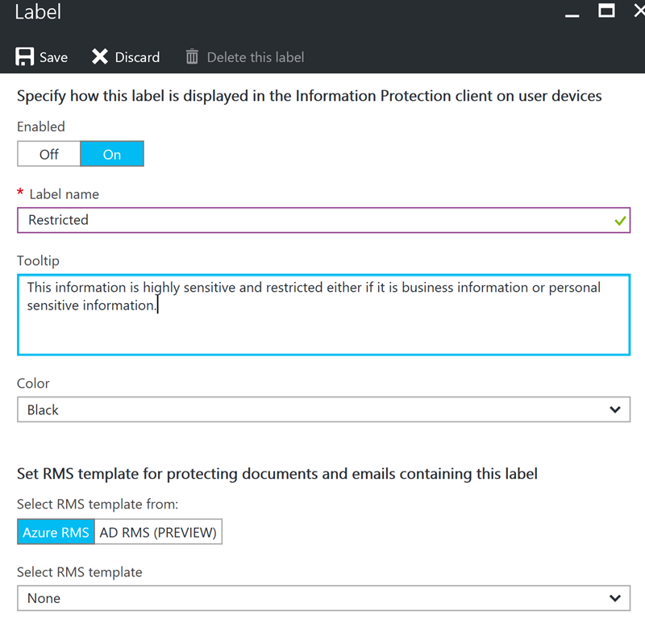The image size is (645, 619).
Task: Click the Color dropdown chevron arrow
Action: point(615,409)
